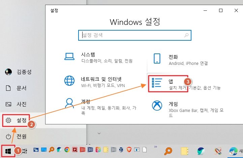243x158 pixels.
Task: Launch Brave browser from the taskbar
Action: coord(129,150)
